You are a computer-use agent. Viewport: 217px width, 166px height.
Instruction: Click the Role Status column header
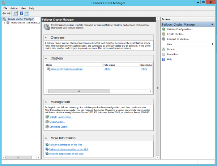(120, 65)
